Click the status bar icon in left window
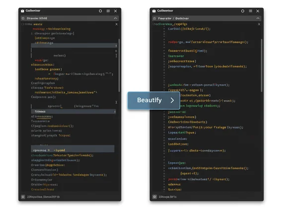 23,197
